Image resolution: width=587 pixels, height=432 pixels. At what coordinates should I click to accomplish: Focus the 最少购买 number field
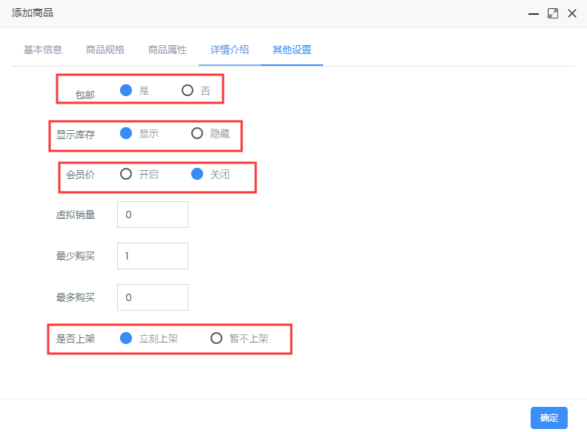(x=153, y=256)
